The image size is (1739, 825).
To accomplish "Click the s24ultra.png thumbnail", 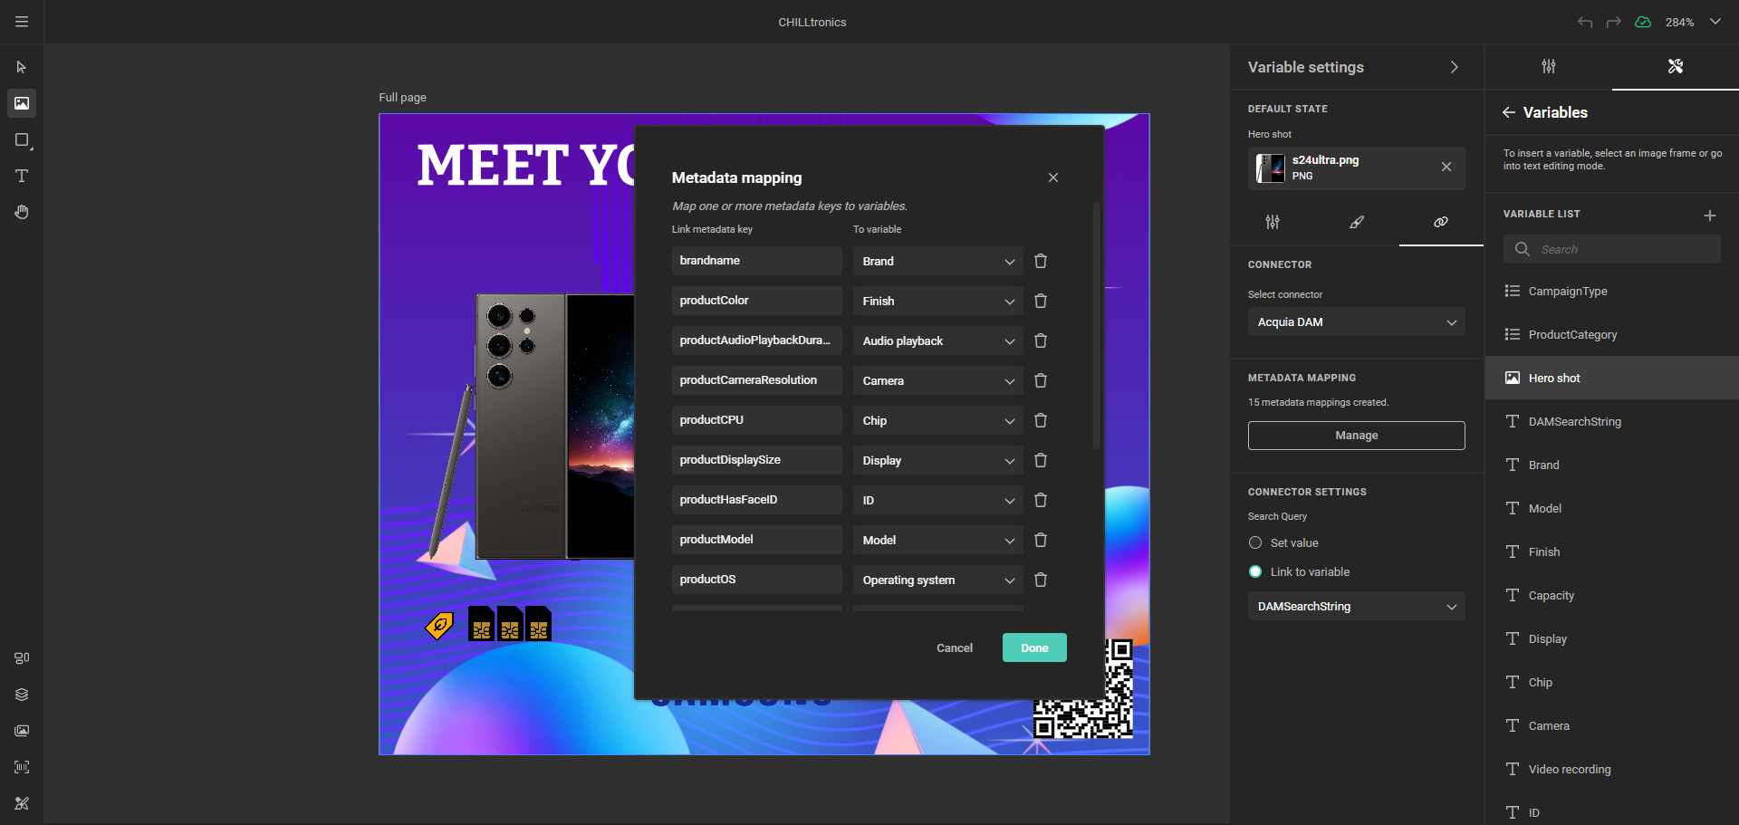I will pos(1271,168).
